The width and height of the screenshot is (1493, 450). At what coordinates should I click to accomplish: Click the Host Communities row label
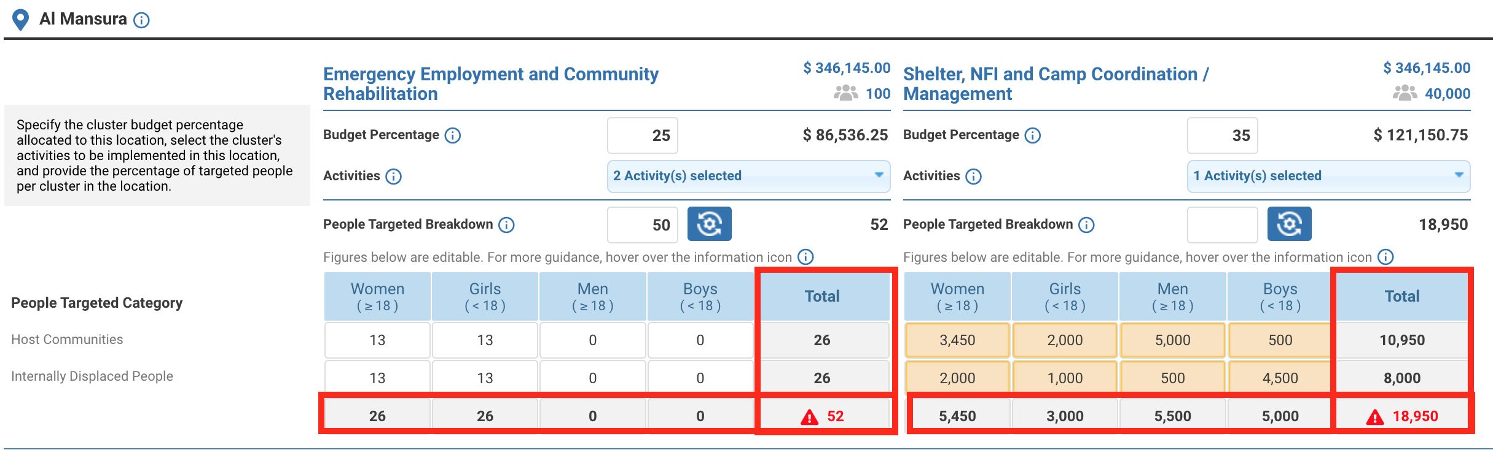coord(67,340)
